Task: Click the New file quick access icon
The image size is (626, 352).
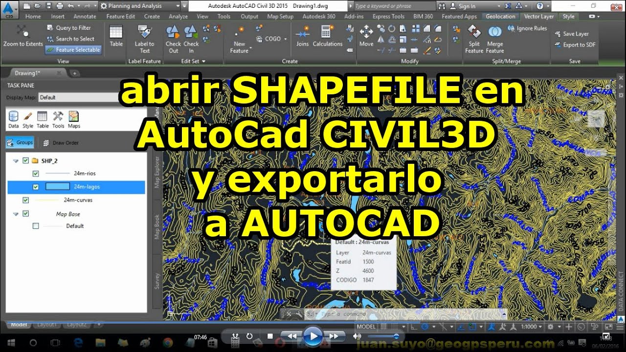Action: [x=26, y=6]
